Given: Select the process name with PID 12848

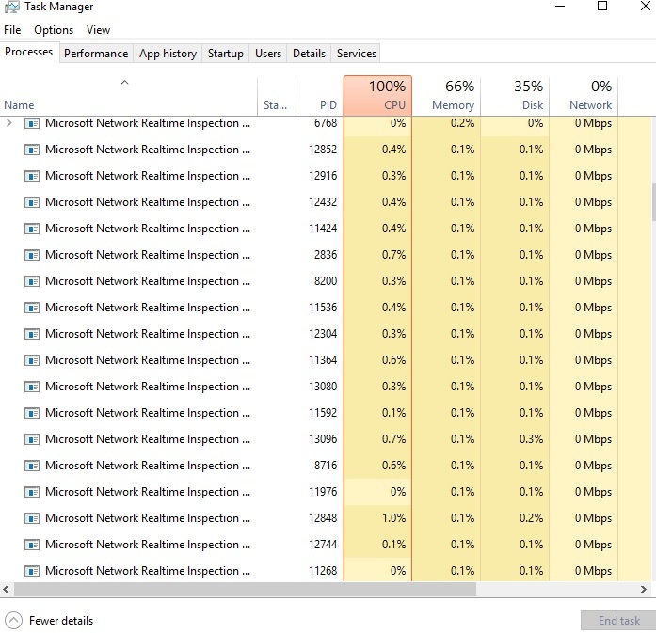Looking at the screenshot, I should tap(148, 518).
